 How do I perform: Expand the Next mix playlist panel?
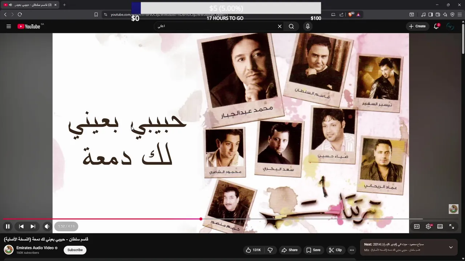point(451,247)
